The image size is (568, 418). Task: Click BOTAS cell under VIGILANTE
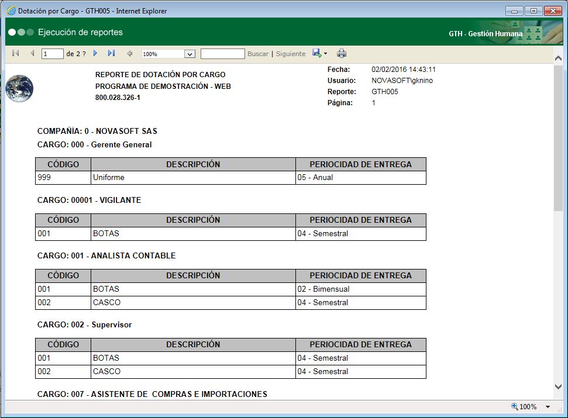(x=193, y=234)
